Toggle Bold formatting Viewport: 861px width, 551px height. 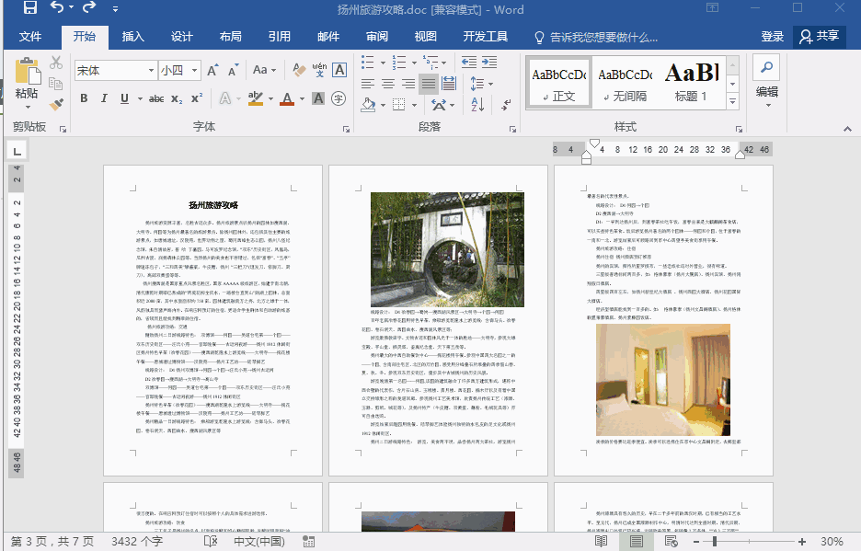84,98
